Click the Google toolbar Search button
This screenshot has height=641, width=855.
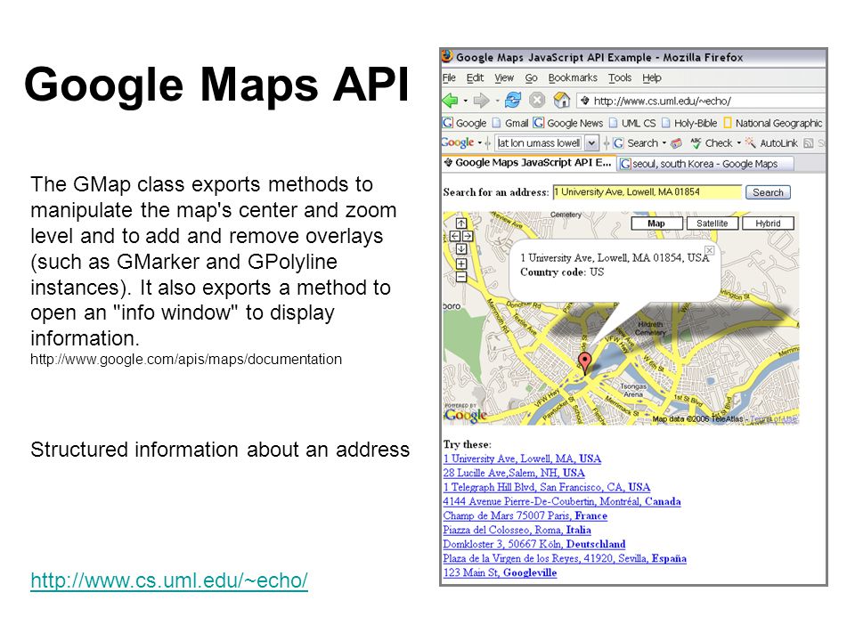click(636, 143)
